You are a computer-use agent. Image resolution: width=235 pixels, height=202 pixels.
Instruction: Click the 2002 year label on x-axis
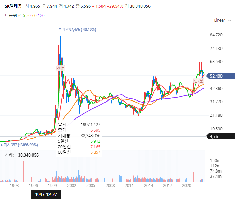72,186
